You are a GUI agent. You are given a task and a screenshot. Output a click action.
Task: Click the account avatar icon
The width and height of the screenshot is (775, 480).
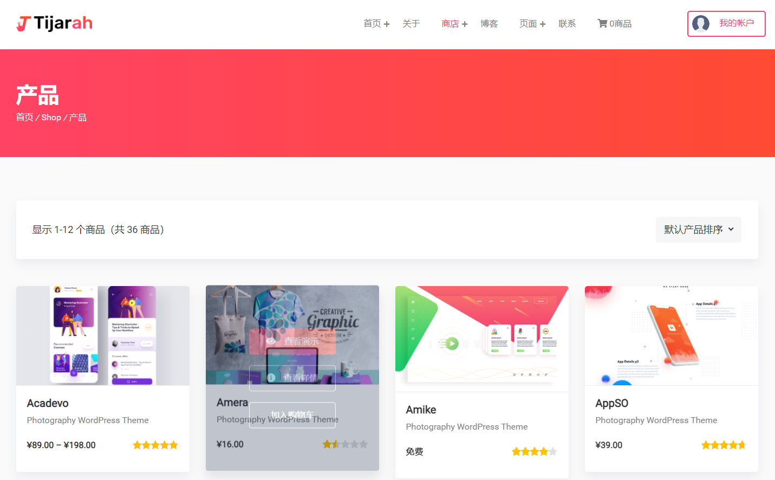click(701, 24)
